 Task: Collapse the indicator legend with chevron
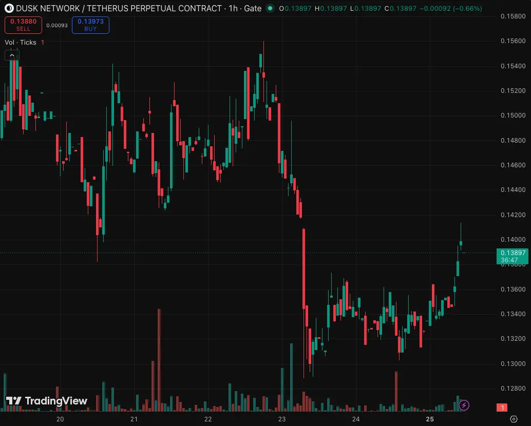12,55
